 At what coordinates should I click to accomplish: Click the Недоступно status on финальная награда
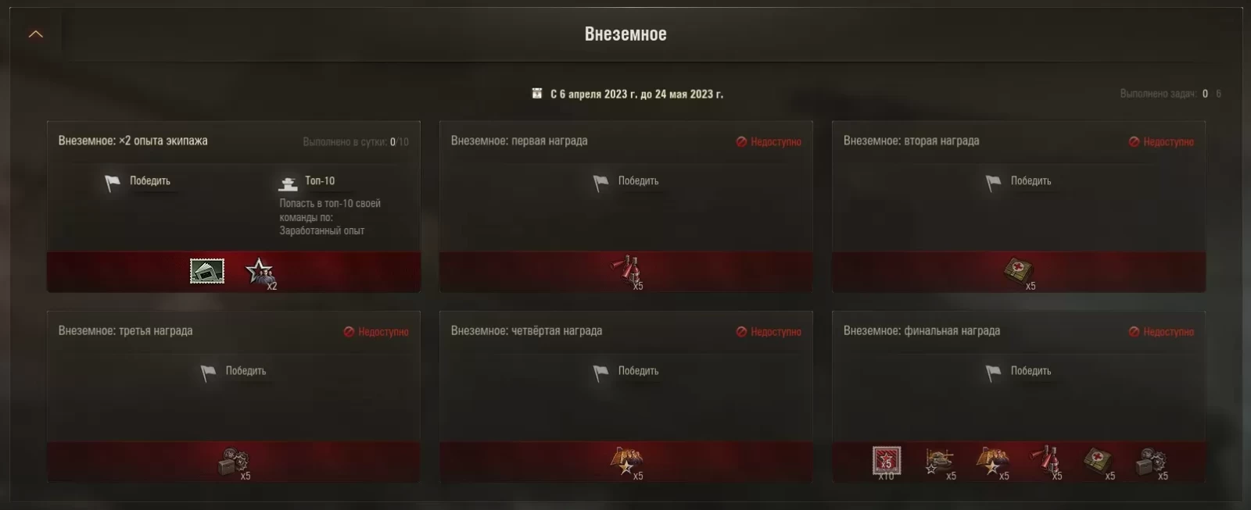pos(1161,332)
